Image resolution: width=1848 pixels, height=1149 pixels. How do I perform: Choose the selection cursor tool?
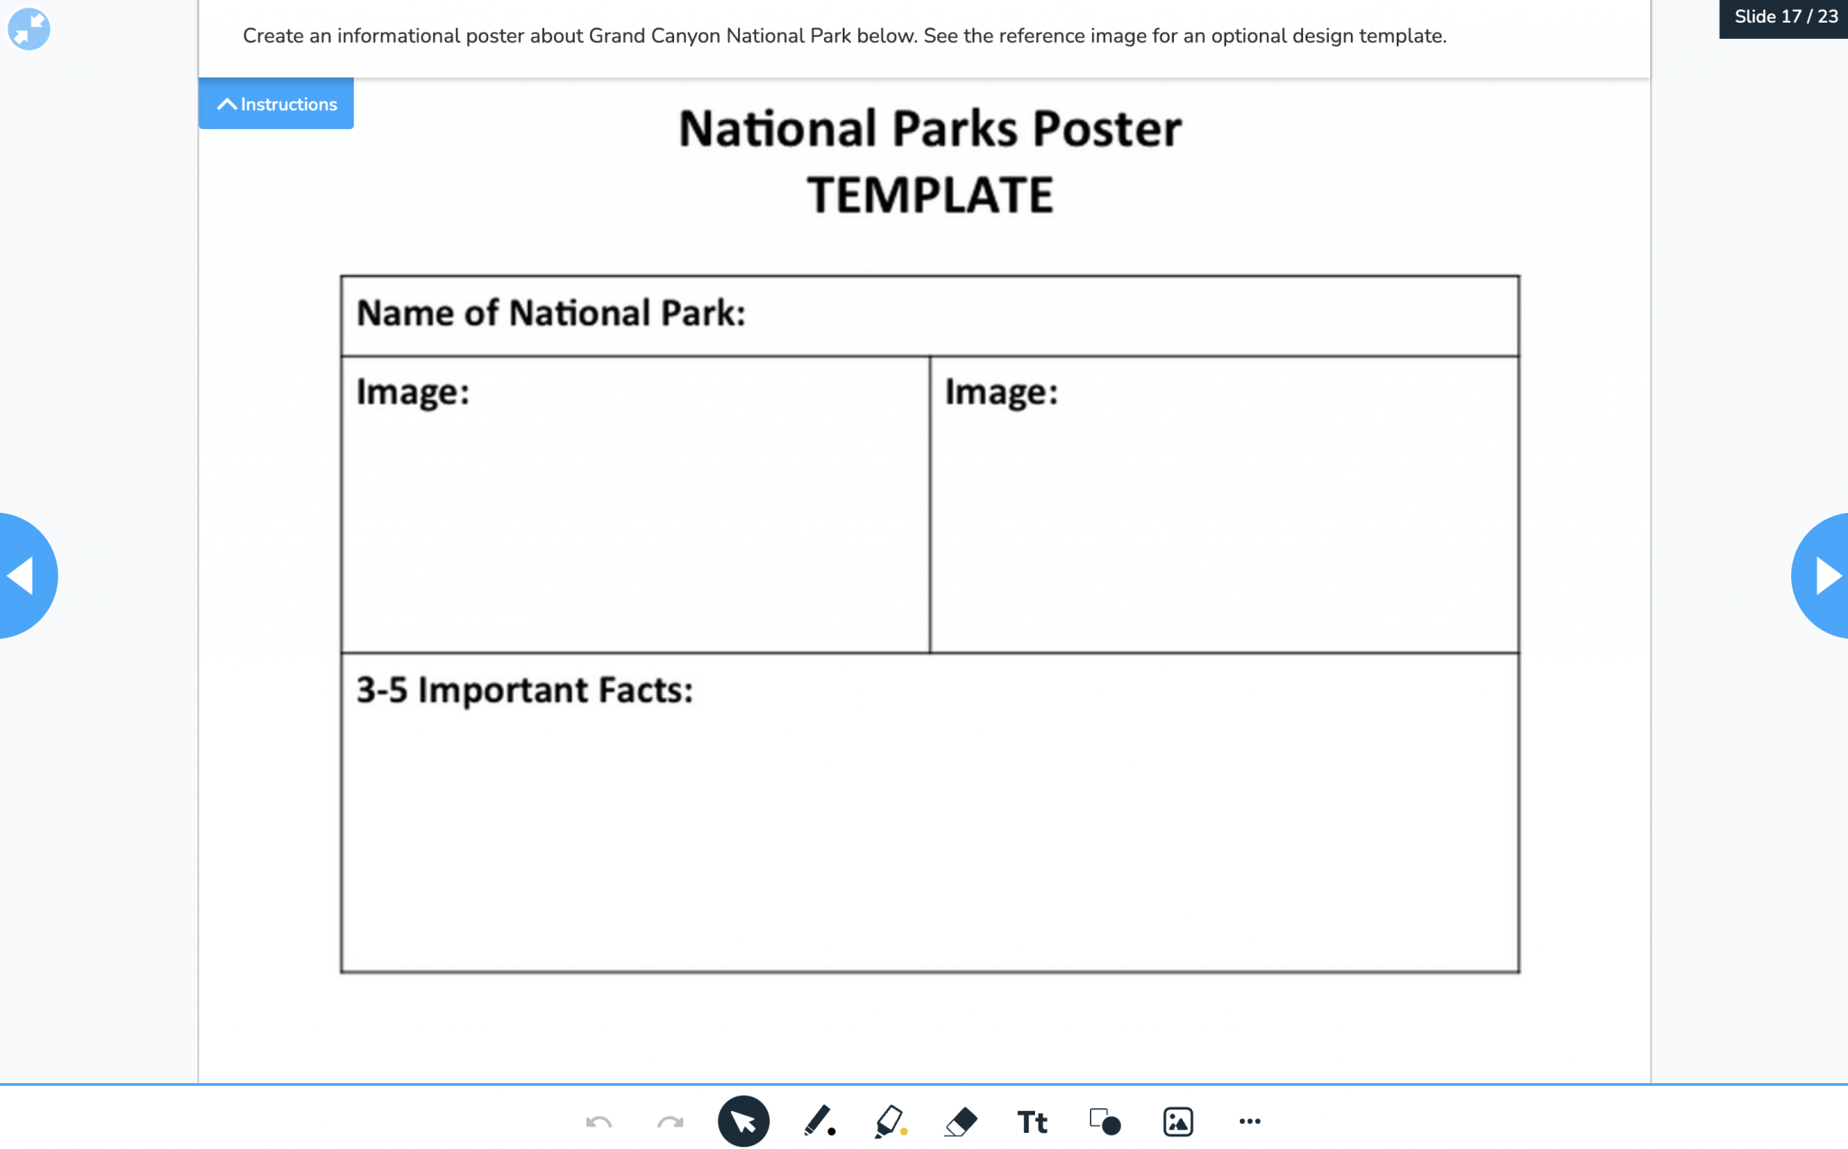pos(742,1120)
